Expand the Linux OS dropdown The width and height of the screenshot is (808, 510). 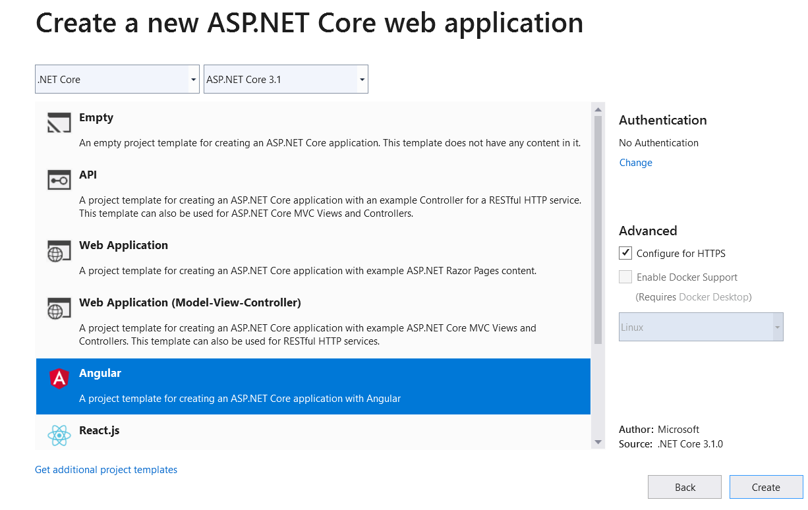701,327
